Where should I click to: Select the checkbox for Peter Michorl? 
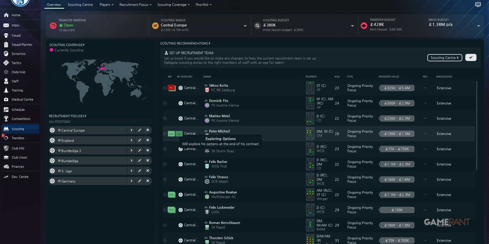coord(165,134)
